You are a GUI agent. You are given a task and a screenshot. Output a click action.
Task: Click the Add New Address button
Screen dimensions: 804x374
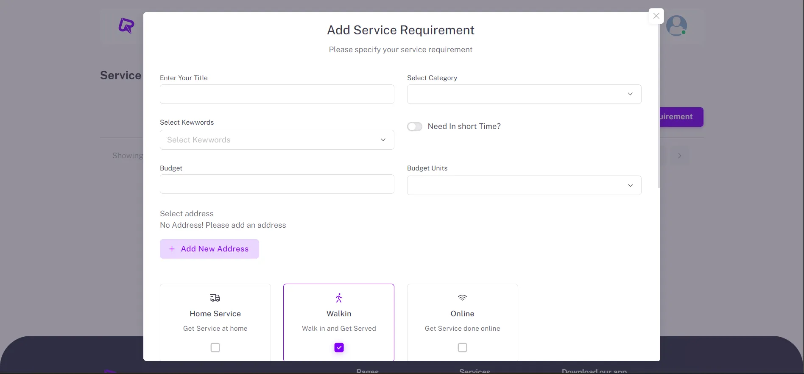(209, 249)
